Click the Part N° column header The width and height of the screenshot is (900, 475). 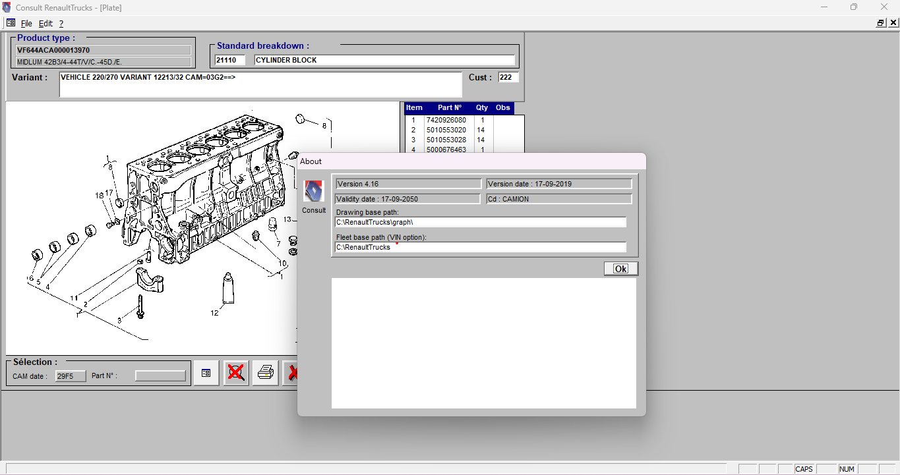tap(449, 108)
